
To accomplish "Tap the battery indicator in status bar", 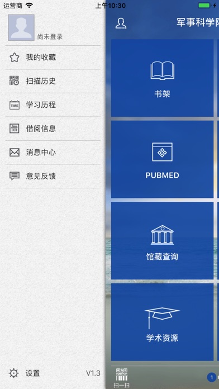I will (x=204, y=5).
